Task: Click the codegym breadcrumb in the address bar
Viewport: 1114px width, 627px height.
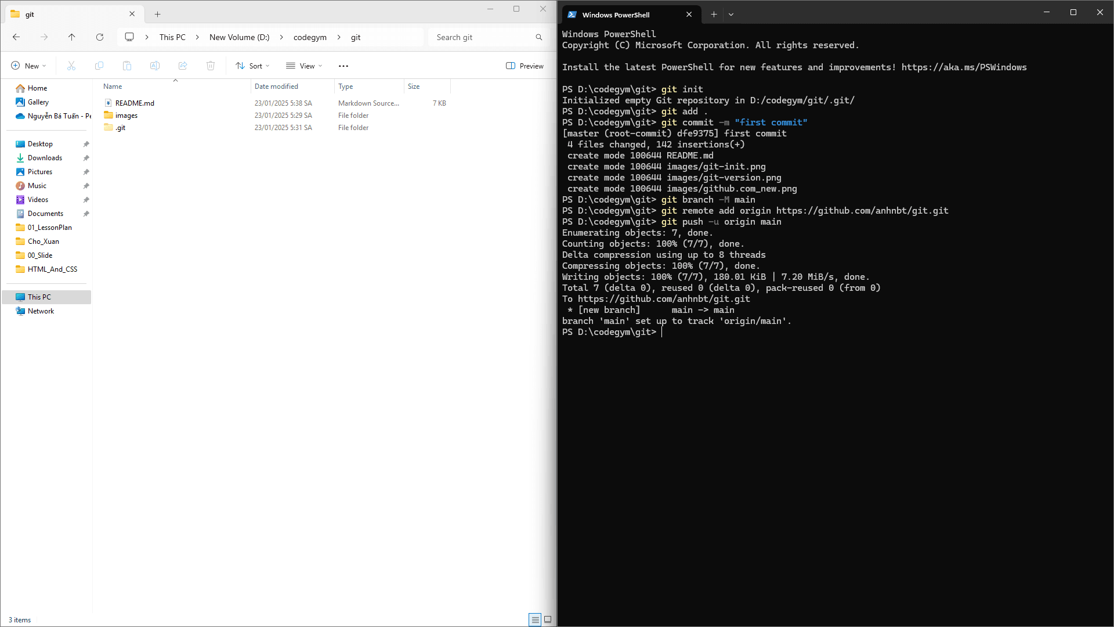Action: [310, 37]
